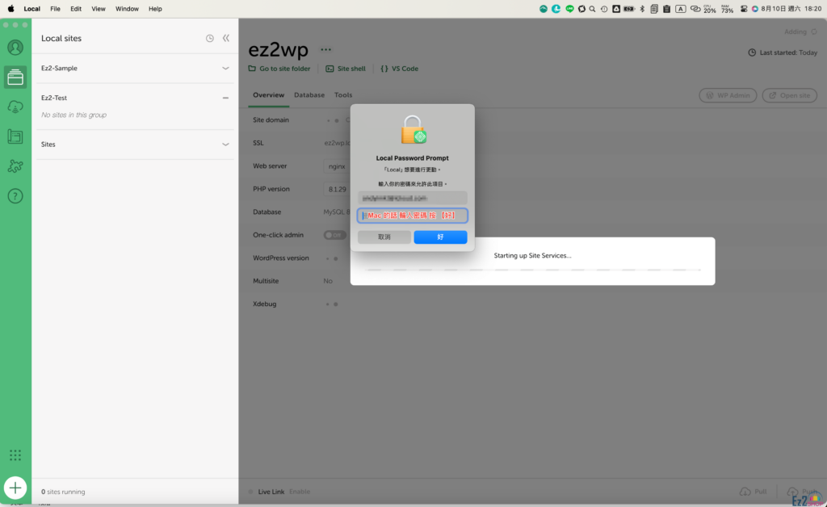Open the recent sites clock icon
Viewport: 827px width, 507px height.
point(210,38)
